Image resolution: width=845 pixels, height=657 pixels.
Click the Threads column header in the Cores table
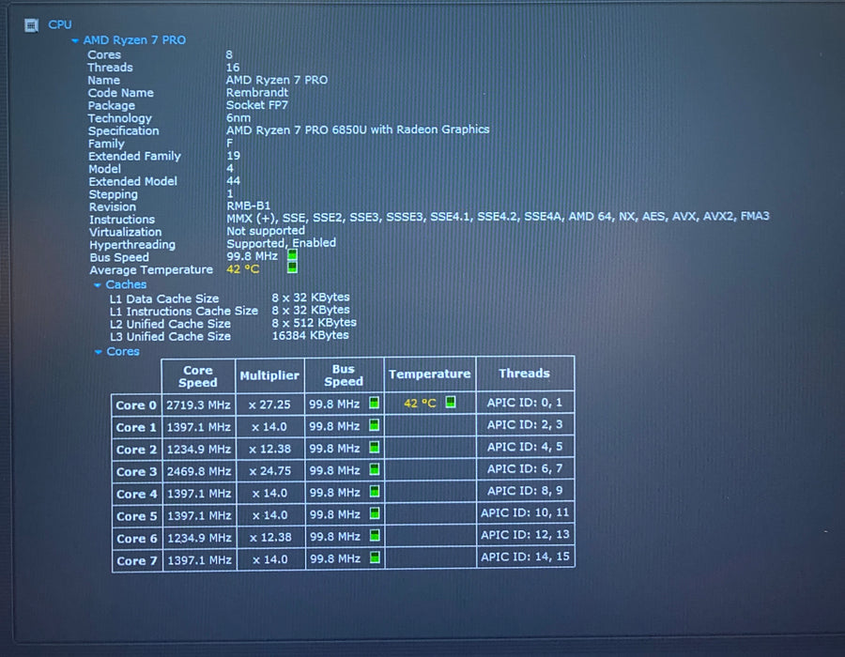point(524,374)
